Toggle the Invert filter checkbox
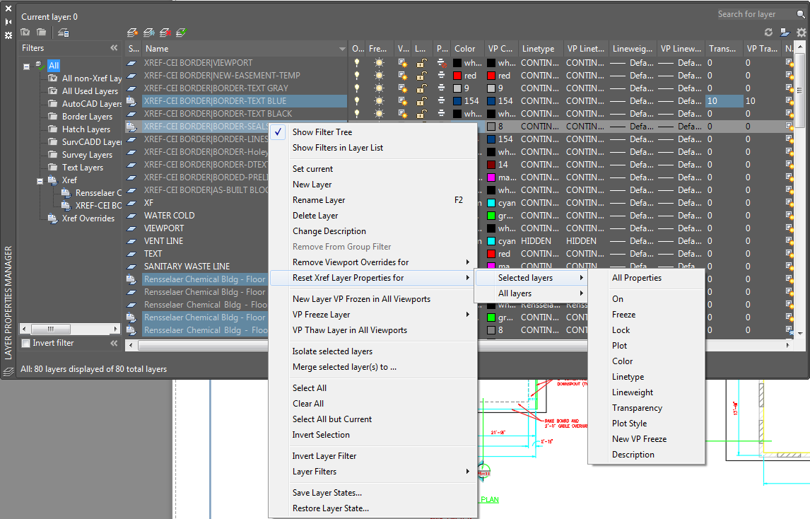 (x=26, y=344)
